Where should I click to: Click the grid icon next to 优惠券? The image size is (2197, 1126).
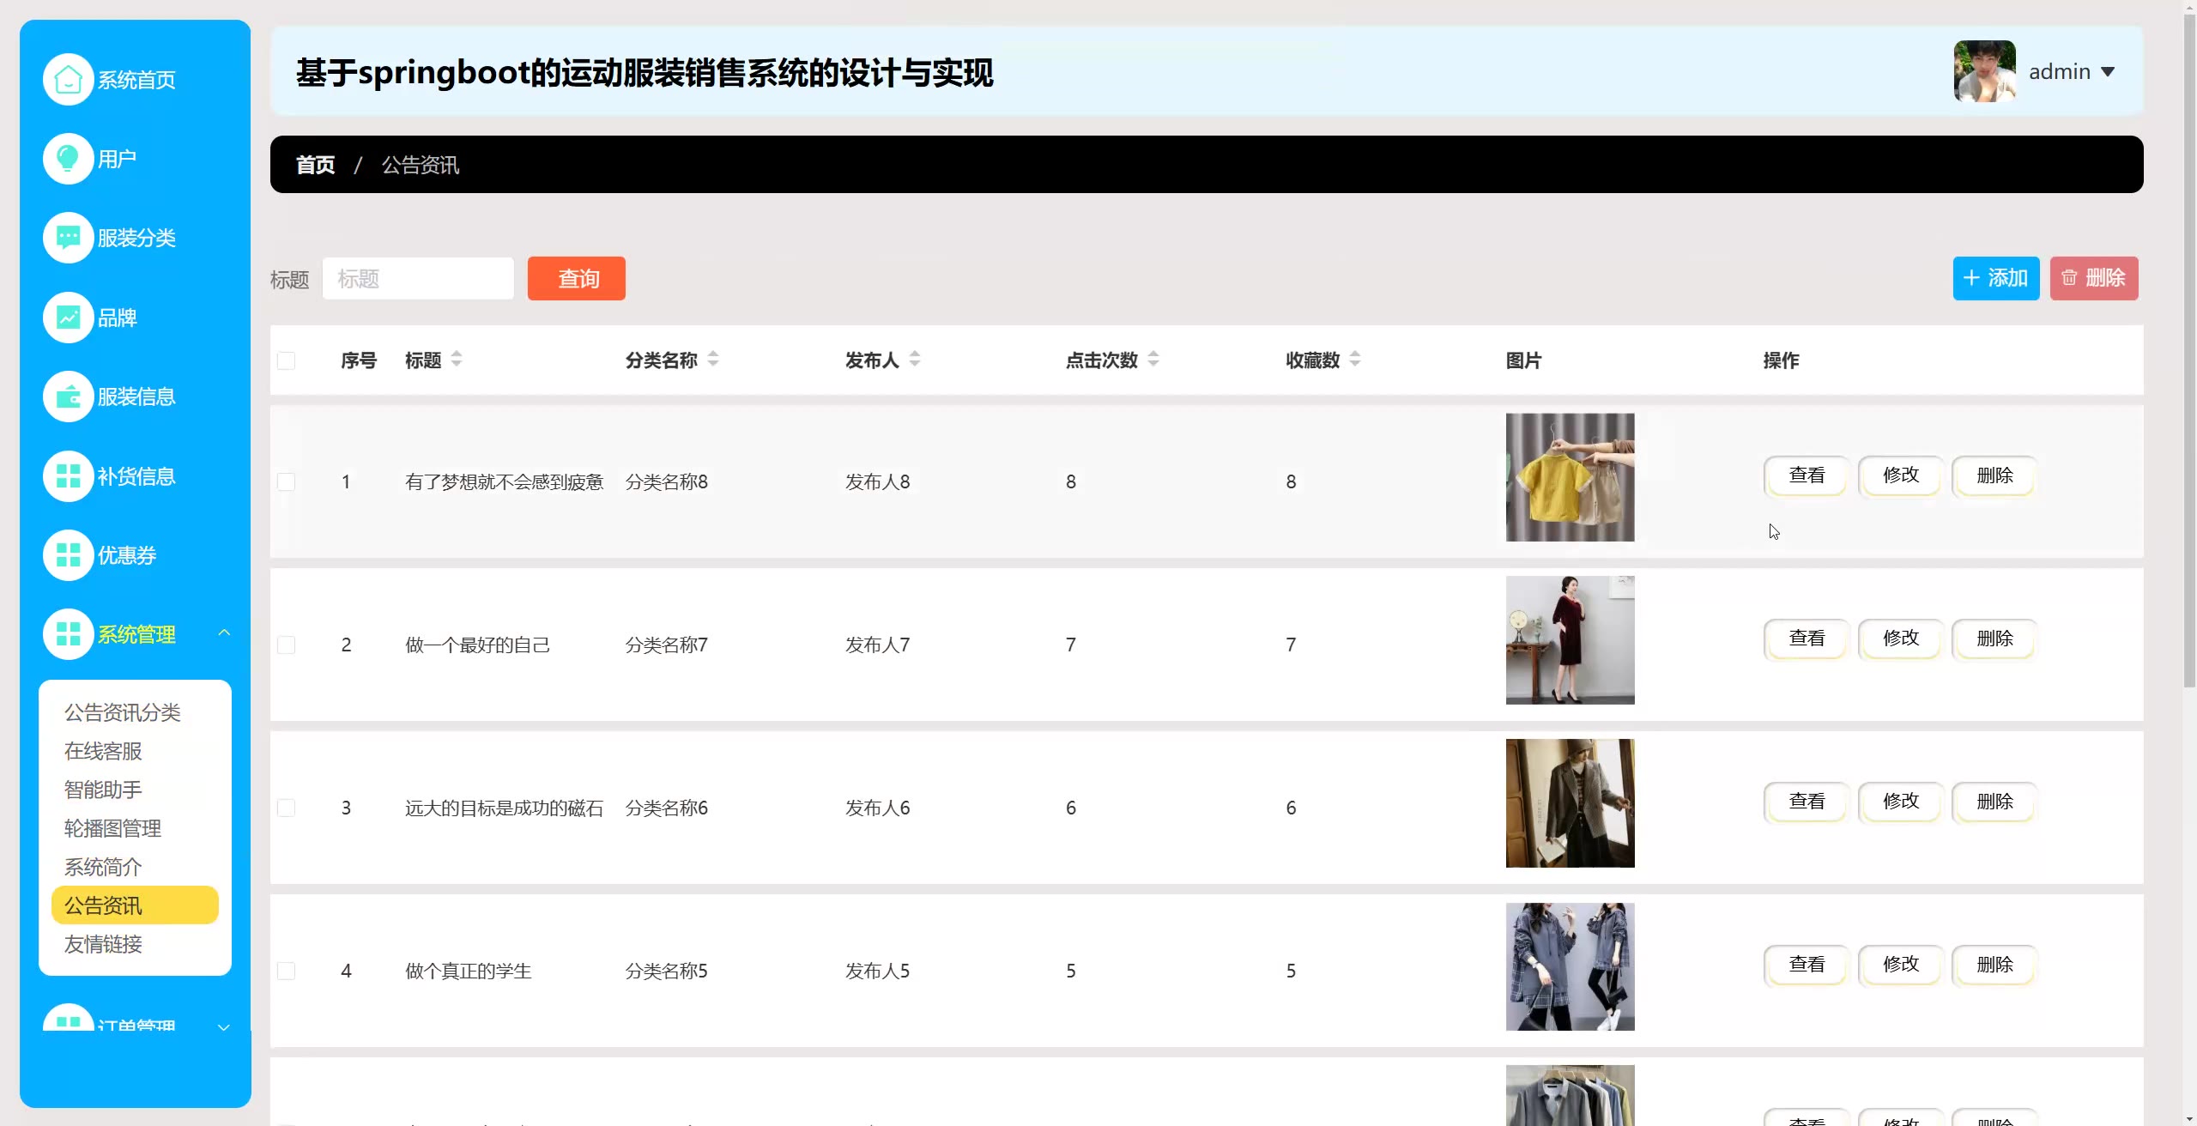68,555
